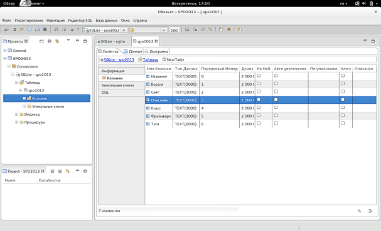Expand Уникальные ключи node in the tree
This screenshot has width=381, height=231.
click(x=24, y=106)
